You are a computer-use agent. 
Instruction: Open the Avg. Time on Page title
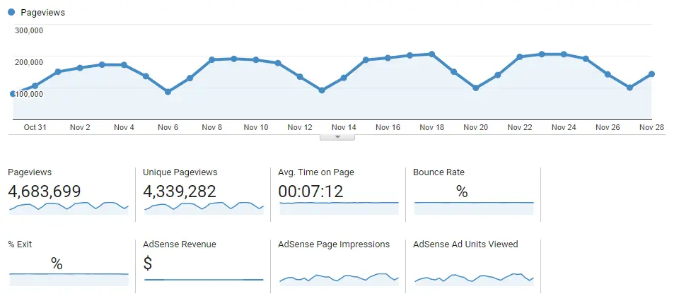pyautogui.click(x=316, y=172)
